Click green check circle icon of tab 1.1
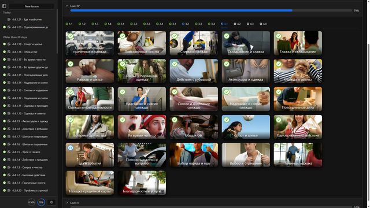The image size is (370, 208). tap(67, 24)
